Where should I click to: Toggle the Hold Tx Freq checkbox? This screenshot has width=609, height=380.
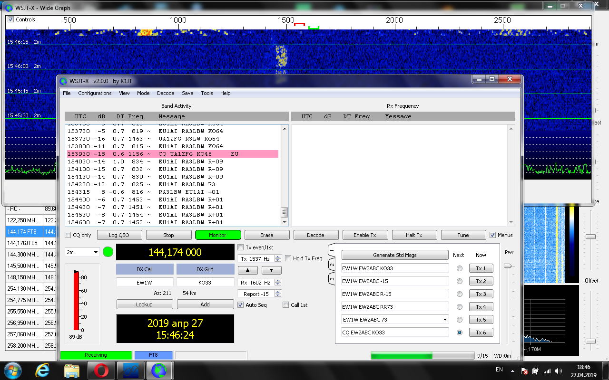pyautogui.click(x=288, y=258)
